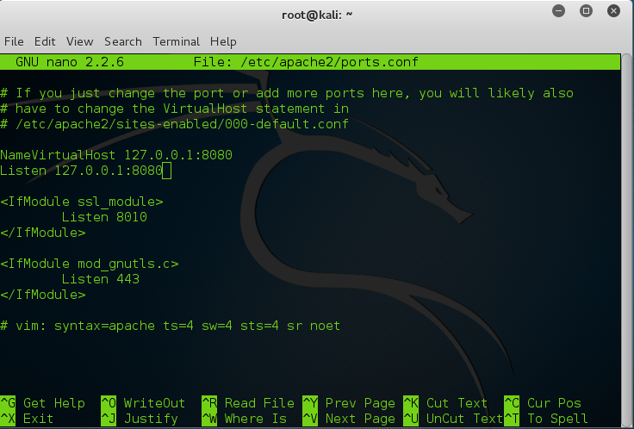
Task: Click the ^W Where Is shortcut label
Action: click(x=245, y=419)
